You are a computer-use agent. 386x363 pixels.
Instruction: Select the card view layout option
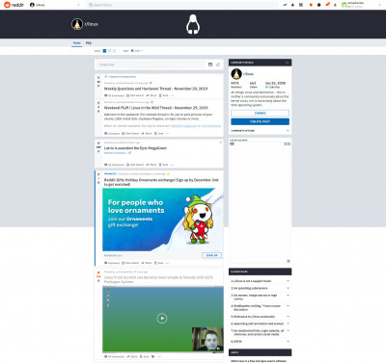(104, 51)
